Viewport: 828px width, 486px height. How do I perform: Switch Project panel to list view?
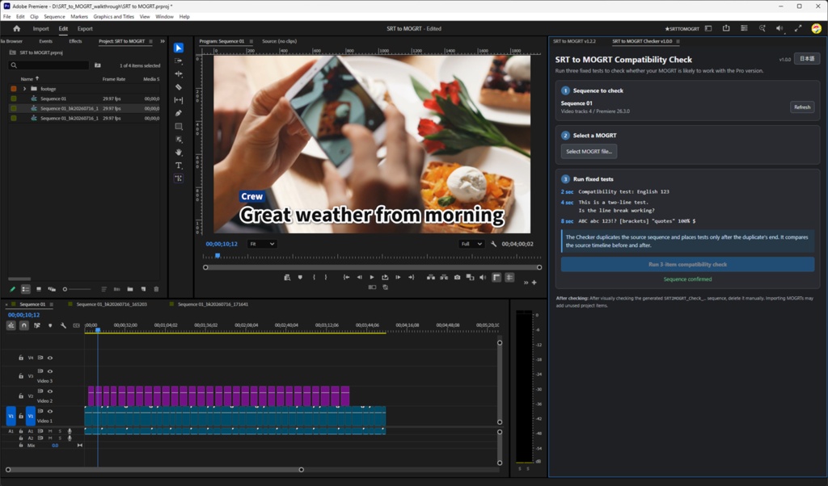click(x=25, y=289)
